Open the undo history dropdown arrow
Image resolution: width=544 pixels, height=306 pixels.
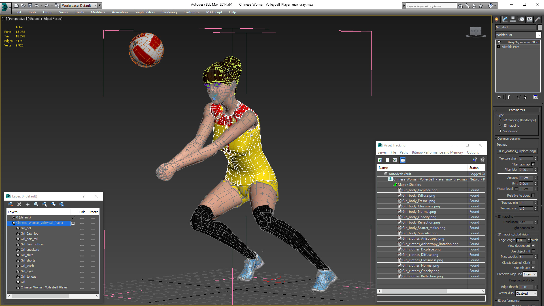(x=42, y=5)
